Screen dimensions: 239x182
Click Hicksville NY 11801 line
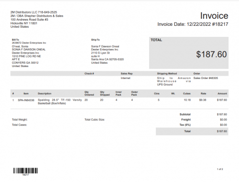coord(24,23)
